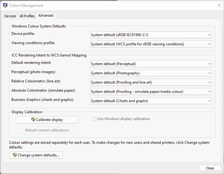This screenshot has width=224, height=174.
Task: Click the 'Relative Colorimetric (line art):' label
Action: coord(36,81)
